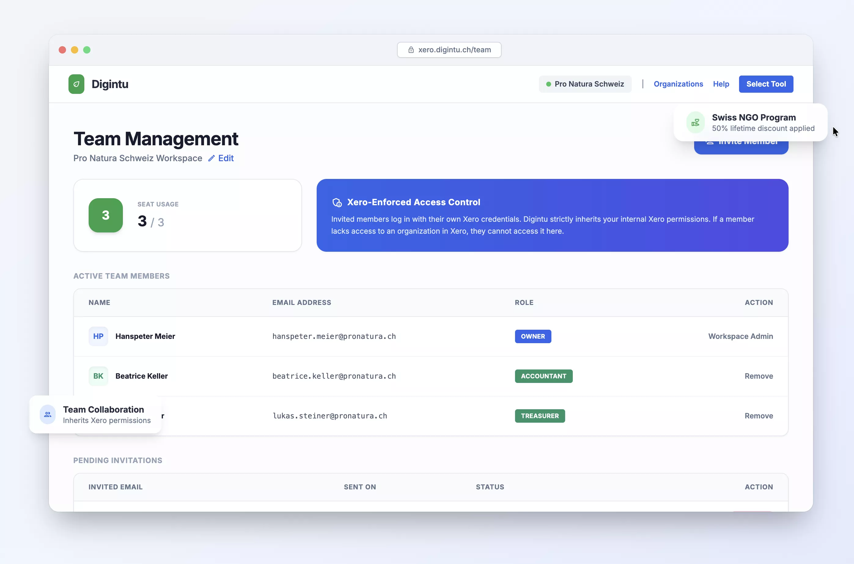Click the Digintu brand name
The height and width of the screenshot is (564, 854).
110,84
